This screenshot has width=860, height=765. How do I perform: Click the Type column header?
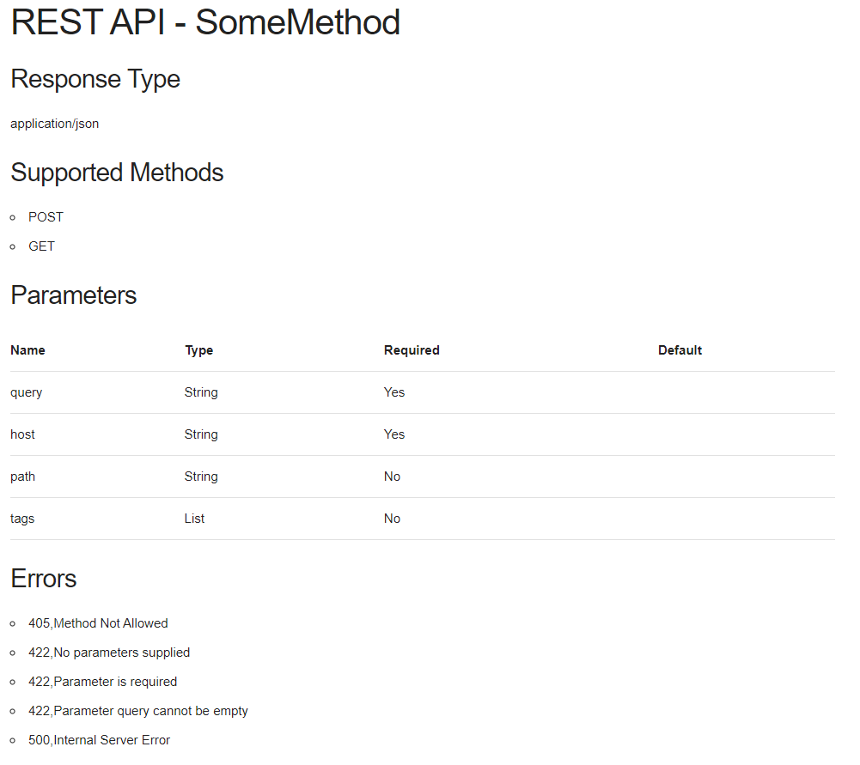point(199,350)
